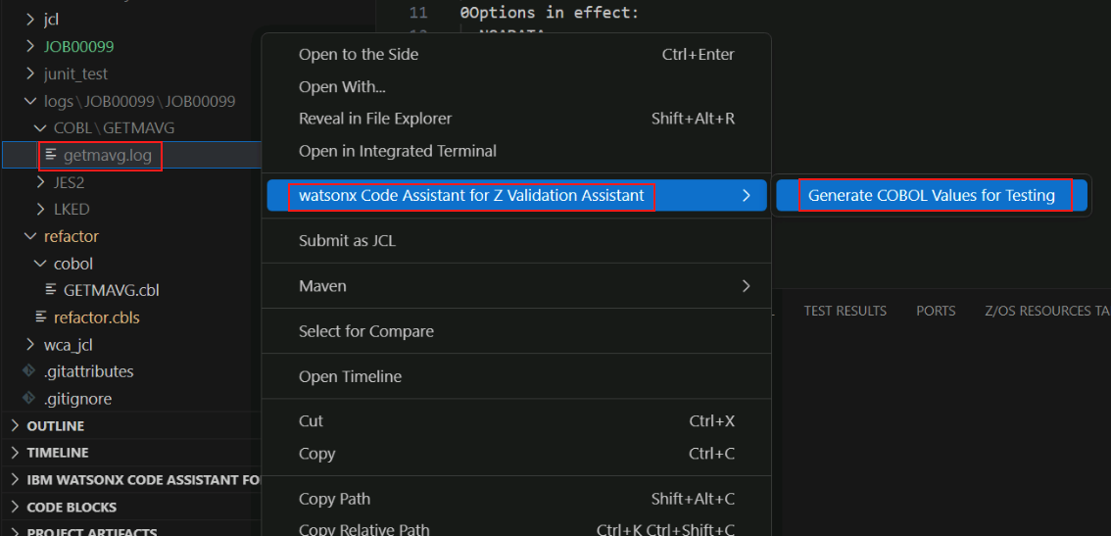Choose Open to the Side
The height and width of the screenshot is (536, 1111).
(516, 55)
